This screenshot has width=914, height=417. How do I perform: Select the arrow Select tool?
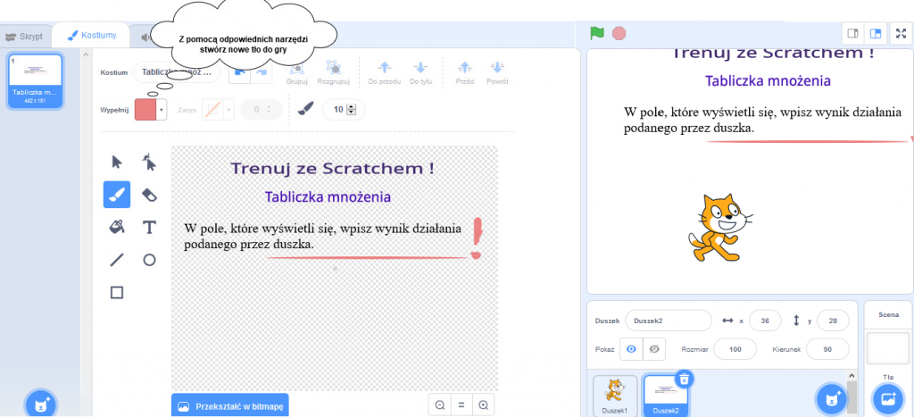pyautogui.click(x=117, y=163)
